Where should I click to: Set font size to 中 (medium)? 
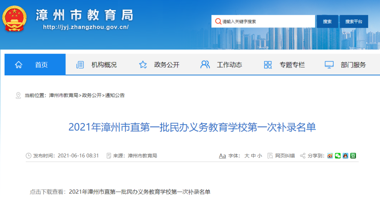click(x=253, y=156)
